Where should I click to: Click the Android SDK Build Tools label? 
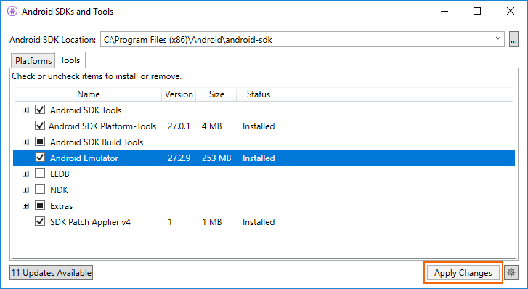click(x=97, y=142)
